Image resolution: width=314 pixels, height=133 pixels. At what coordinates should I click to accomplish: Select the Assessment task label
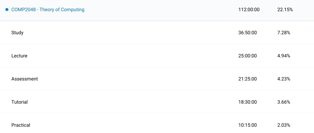coord(24,79)
